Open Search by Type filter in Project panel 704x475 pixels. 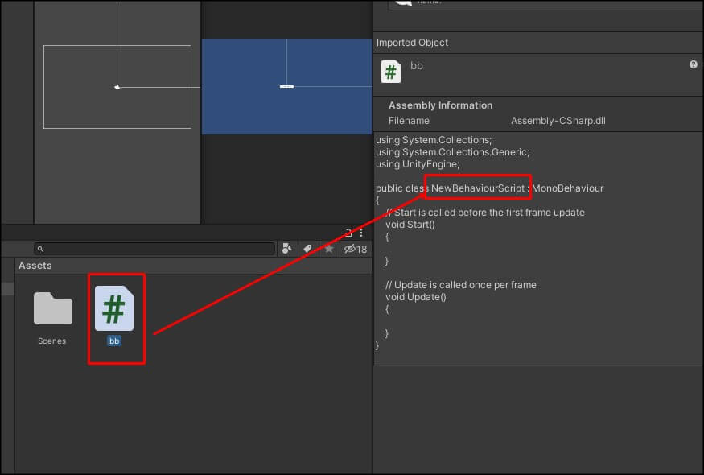click(287, 249)
